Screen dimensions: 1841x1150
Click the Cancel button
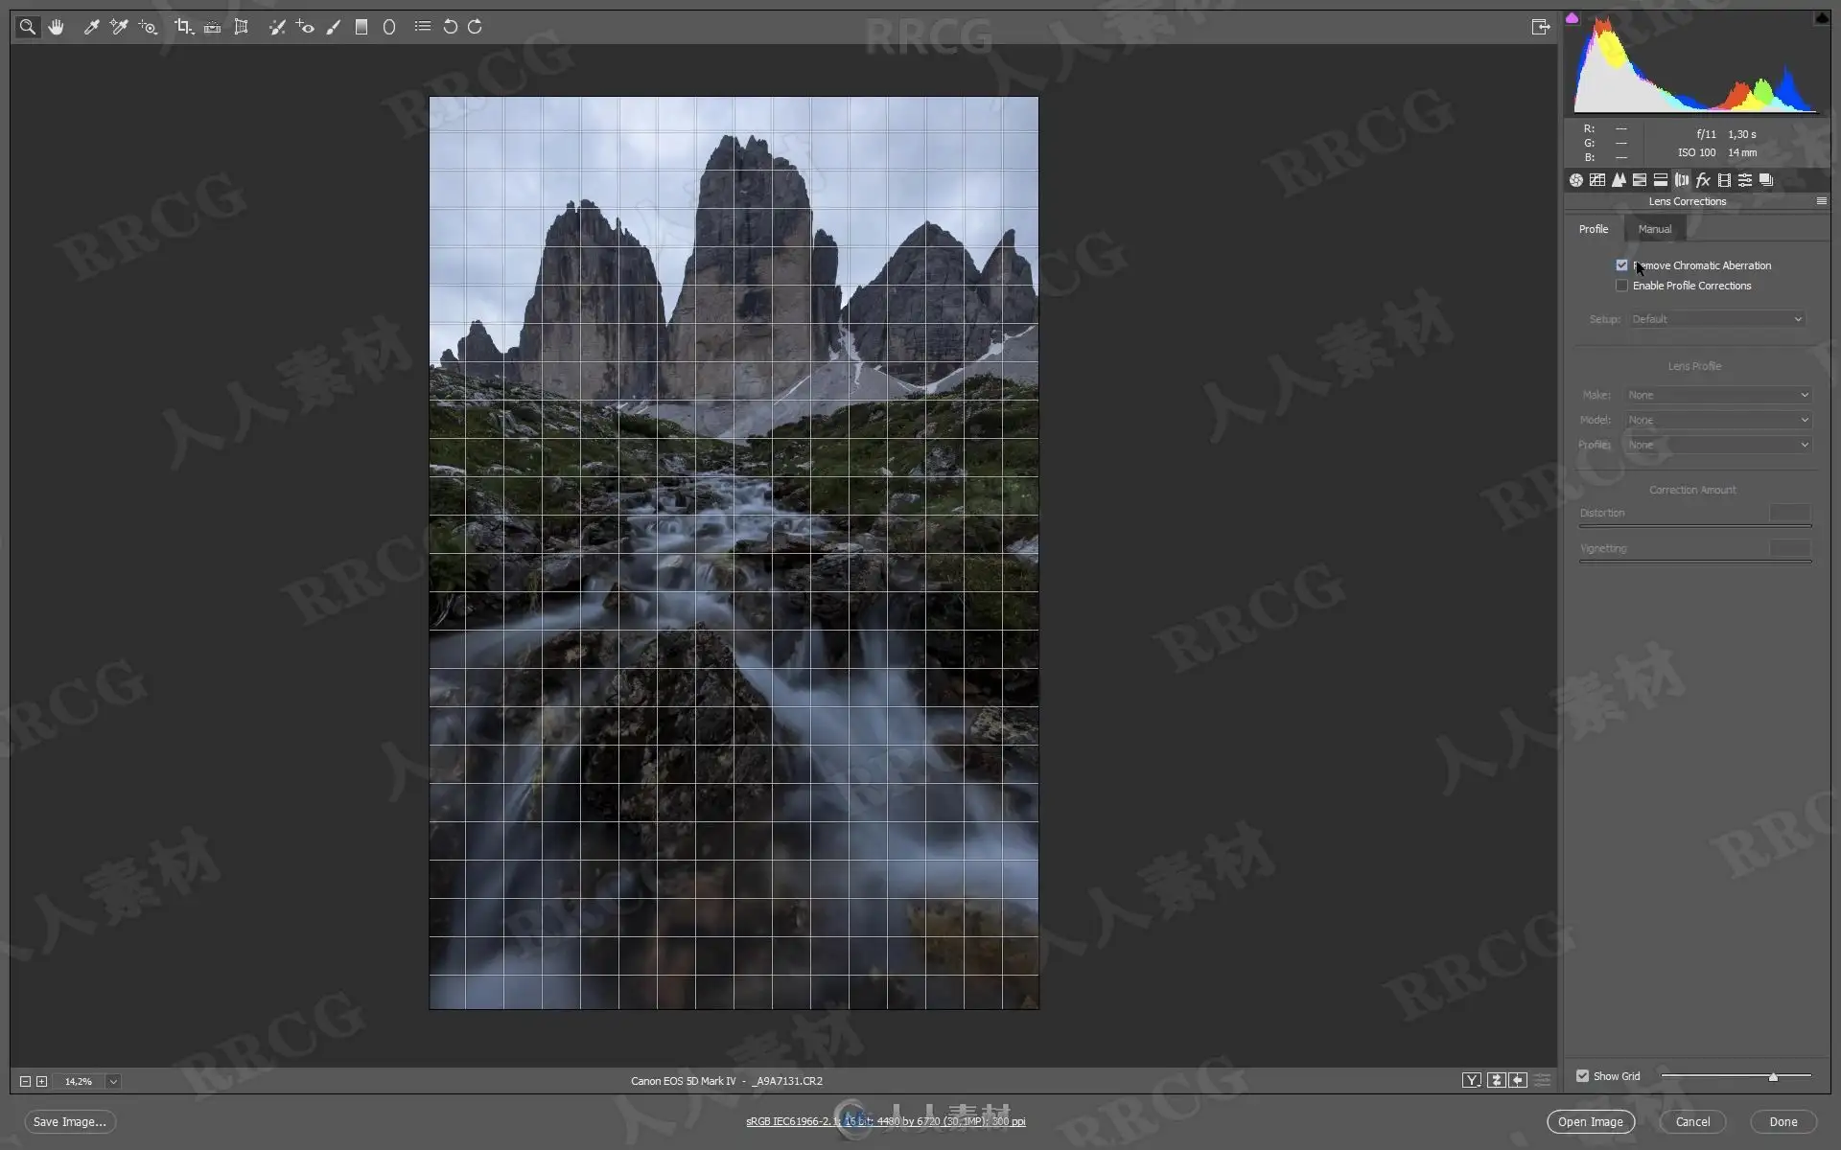click(x=1692, y=1121)
